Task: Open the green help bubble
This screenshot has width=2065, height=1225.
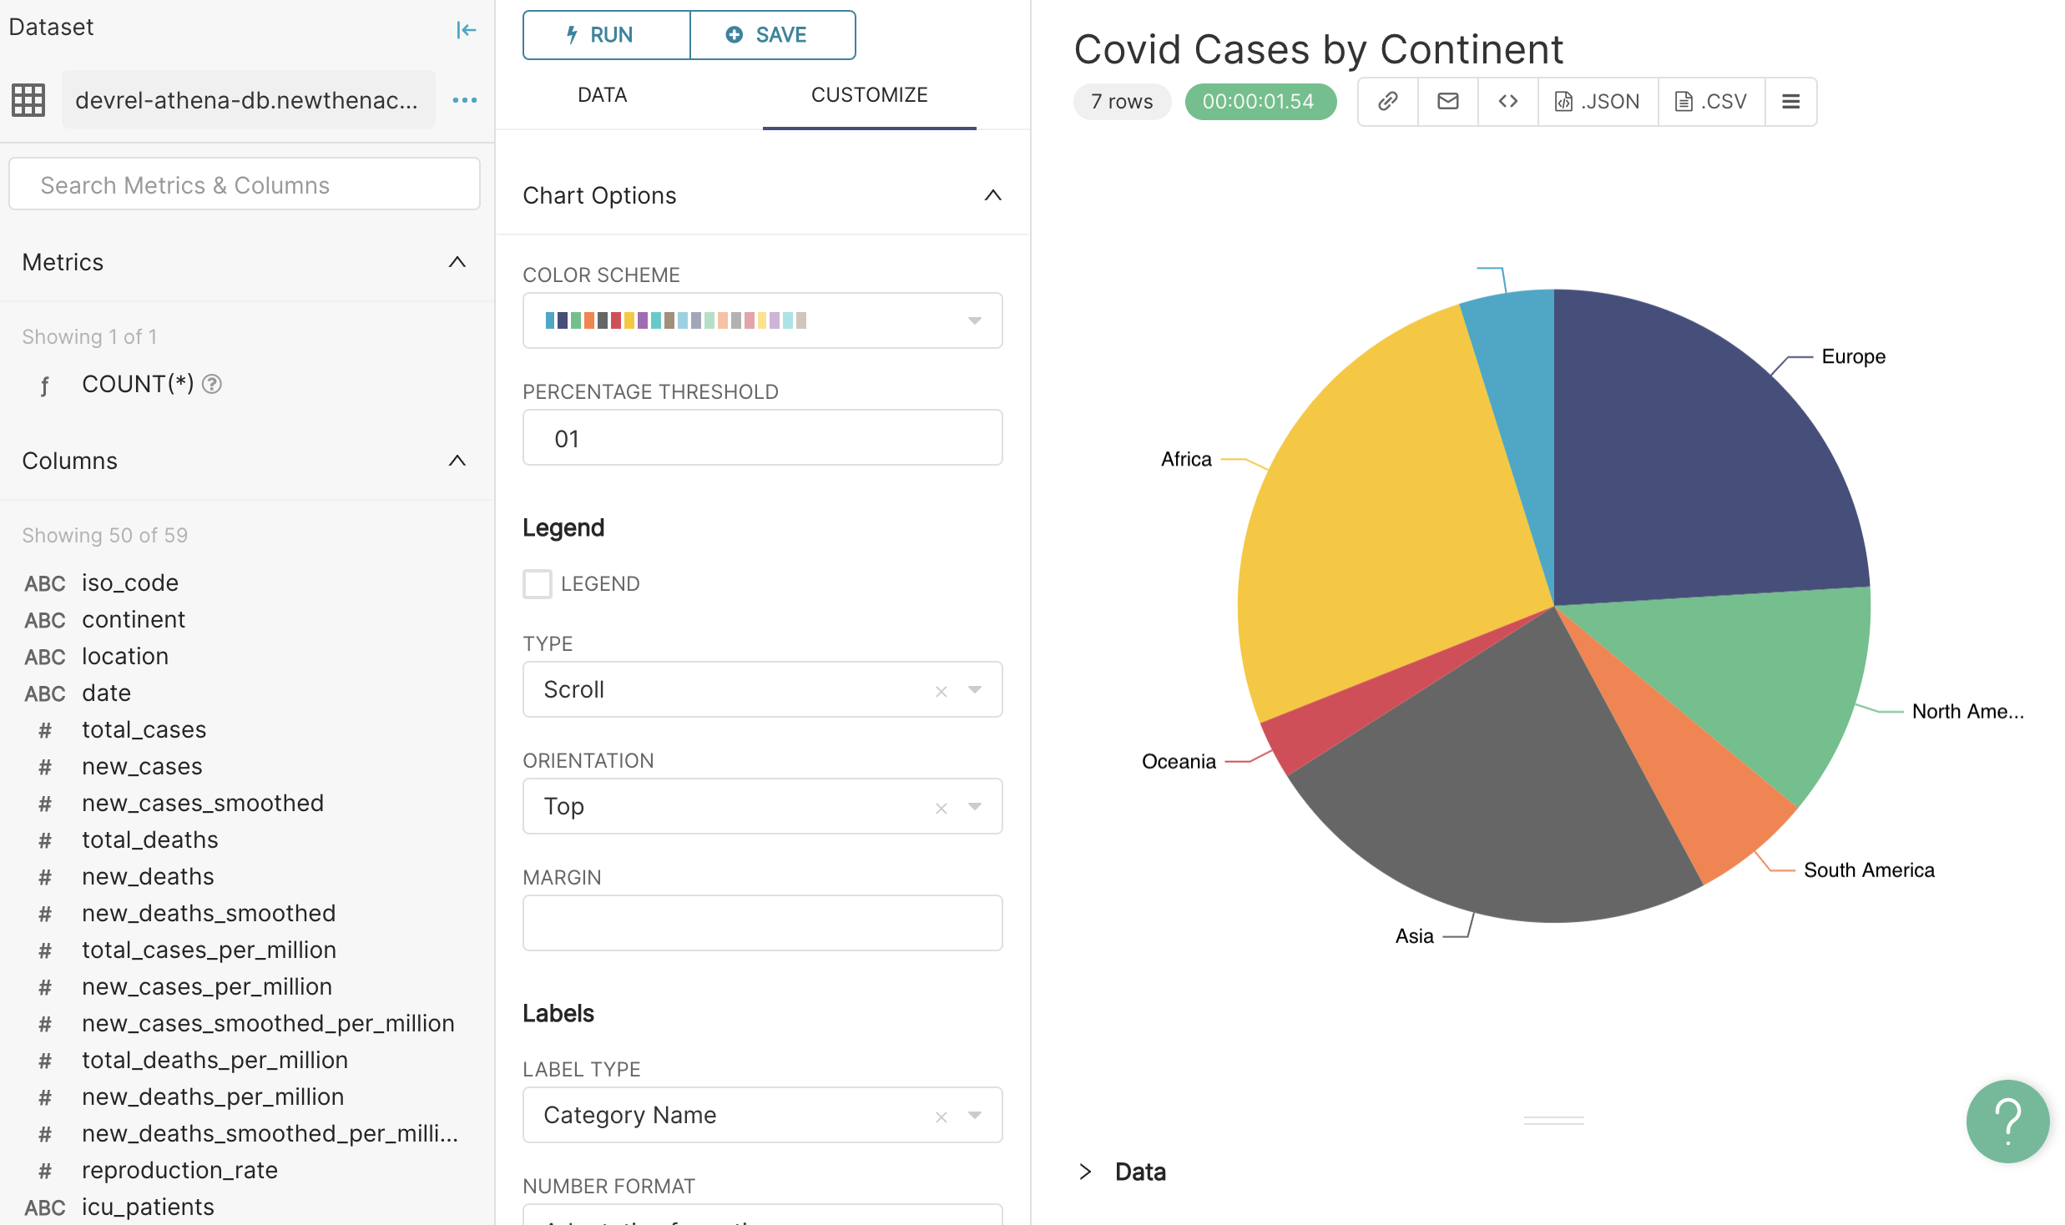Action: (x=2007, y=1121)
